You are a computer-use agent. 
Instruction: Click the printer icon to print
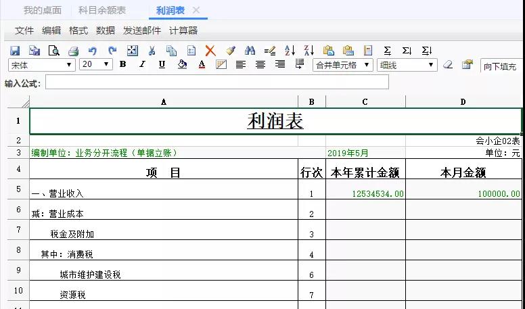click(73, 51)
